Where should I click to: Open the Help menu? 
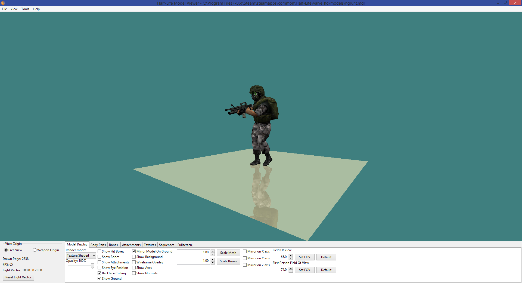pos(36,9)
